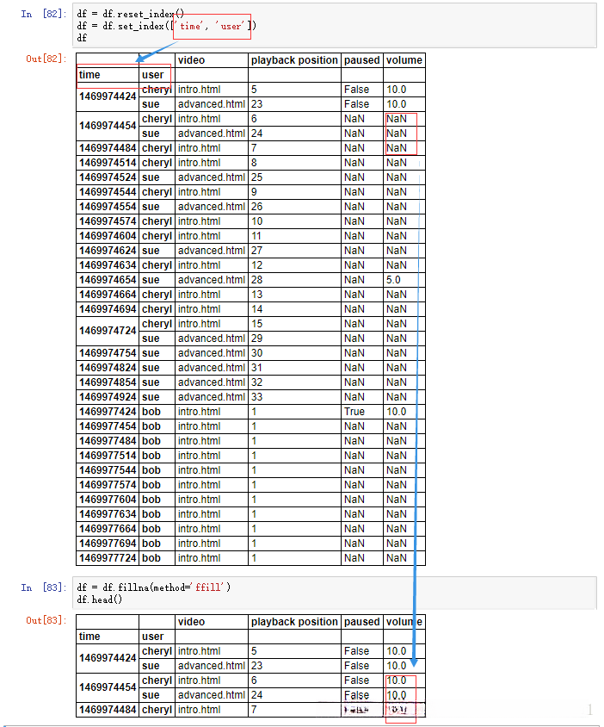Select the Out[83] prompt label
Viewport: 604px width, 727px height.
tap(46, 620)
